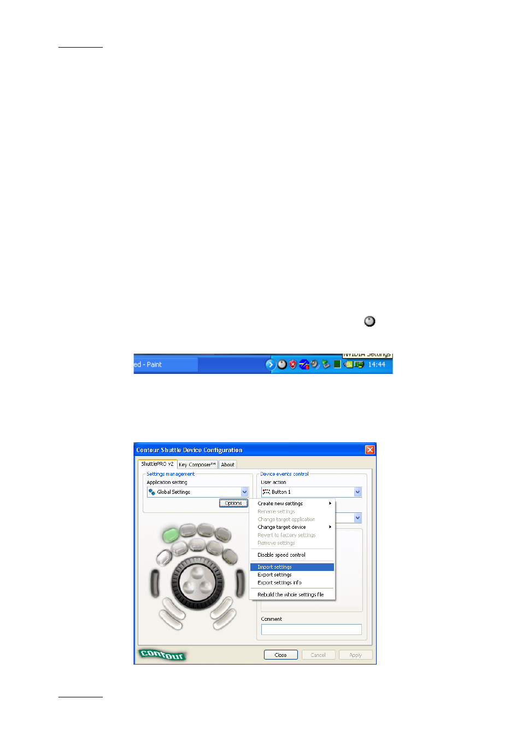This screenshot has height=739, width=522.
Task: Click the red security shield tray icon
Action: click(293, 365)
